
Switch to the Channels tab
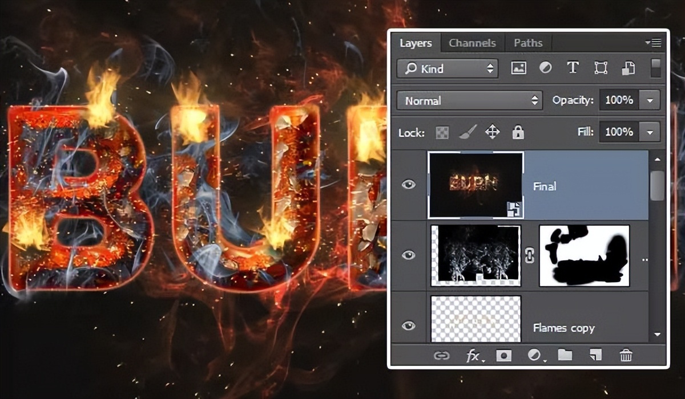(x=472, y=43)
